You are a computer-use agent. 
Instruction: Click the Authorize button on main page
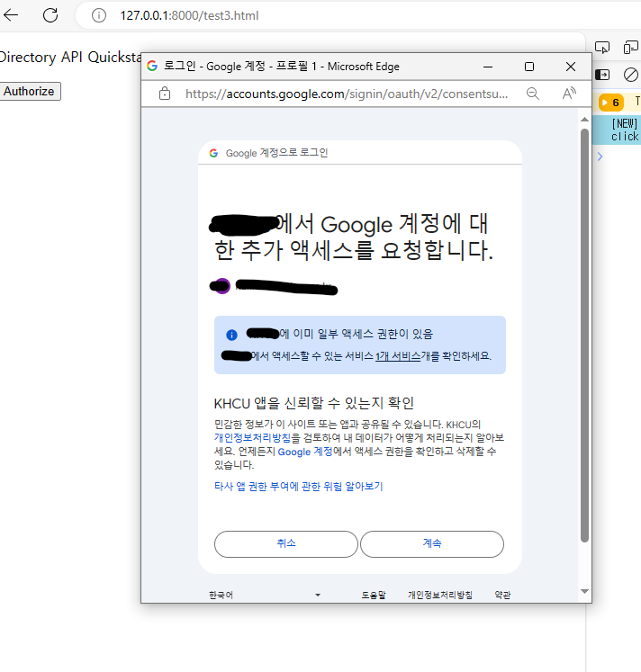pyautogui.click(x=30, y=91)
